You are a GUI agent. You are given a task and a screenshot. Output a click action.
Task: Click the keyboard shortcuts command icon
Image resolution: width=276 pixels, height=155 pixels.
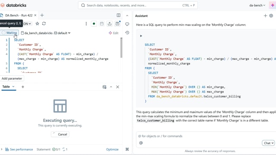tap(127, 149)
